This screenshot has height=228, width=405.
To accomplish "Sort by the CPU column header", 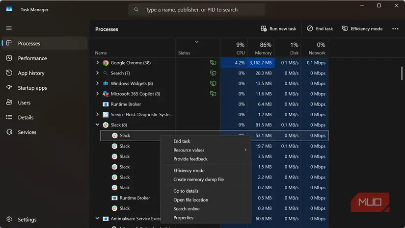I will [234, 48].
